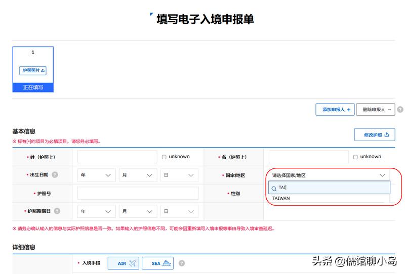Image resolution: width=405 pixels, height=274 pixels.
Task: Choose SEA as entry method
Action: click(x=158, y=263)
